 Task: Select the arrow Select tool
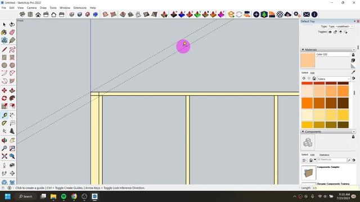(x=4, y=25)
